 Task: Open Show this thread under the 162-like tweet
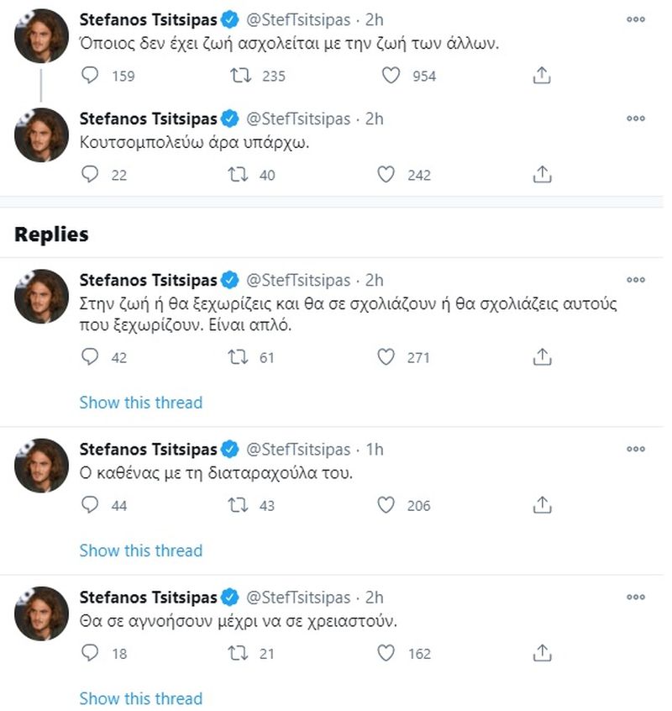140,698
